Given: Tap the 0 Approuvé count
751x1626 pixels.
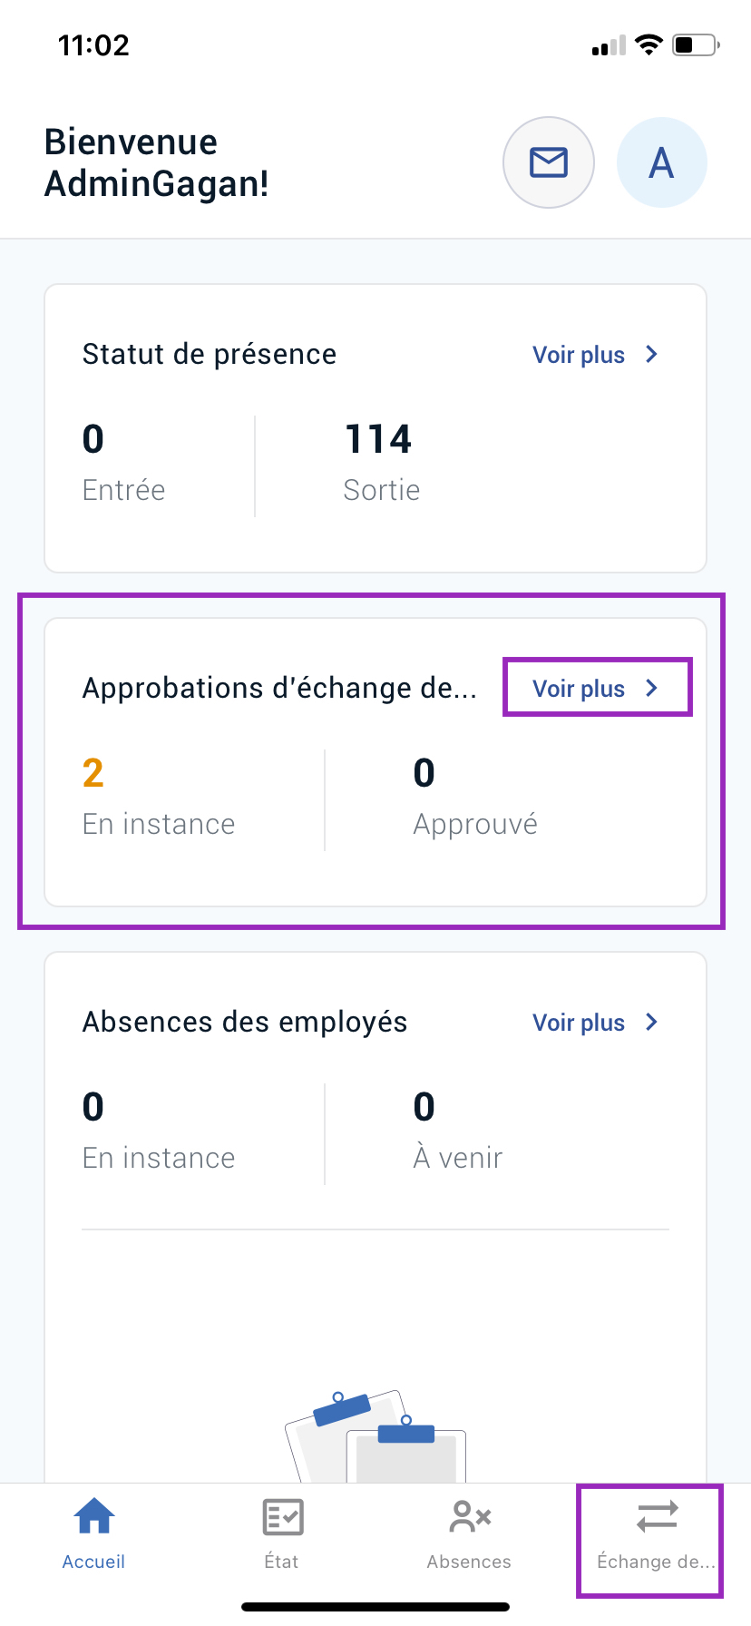Looking at the screenshot, I should click(x=424, y=773).
